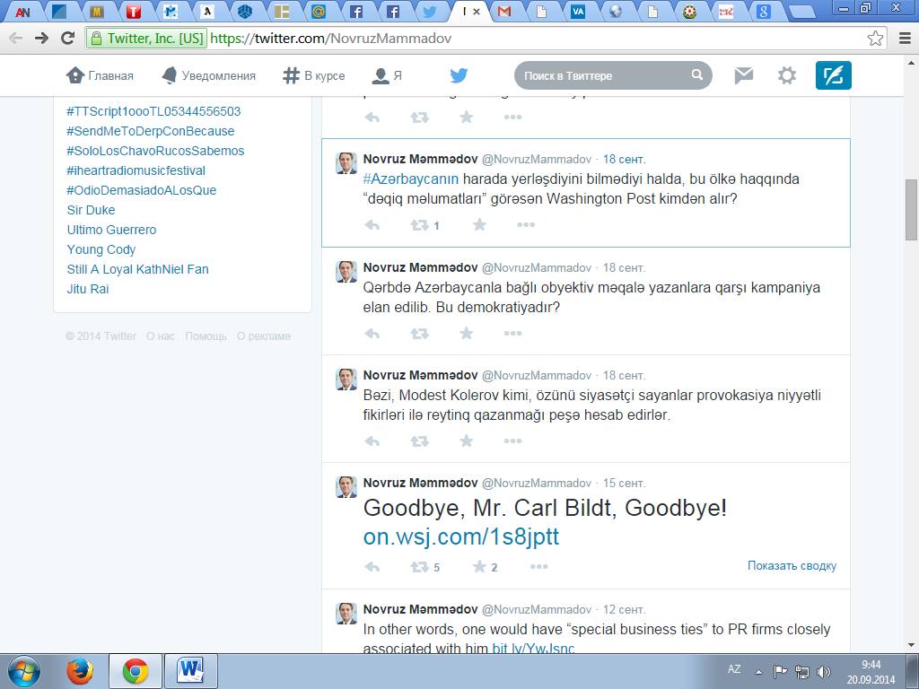Viewport: 919px width, 689px height.
Task: Reply to the 'Qərbdə Azərbaycanla' tweet
Action: click(x=372, y=334)
